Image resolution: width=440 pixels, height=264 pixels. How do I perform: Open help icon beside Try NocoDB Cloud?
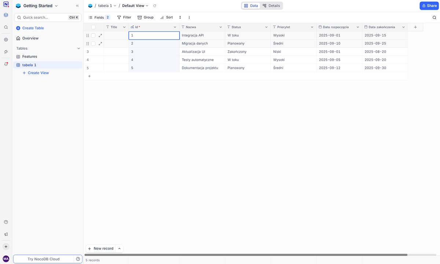click(78, 259)
